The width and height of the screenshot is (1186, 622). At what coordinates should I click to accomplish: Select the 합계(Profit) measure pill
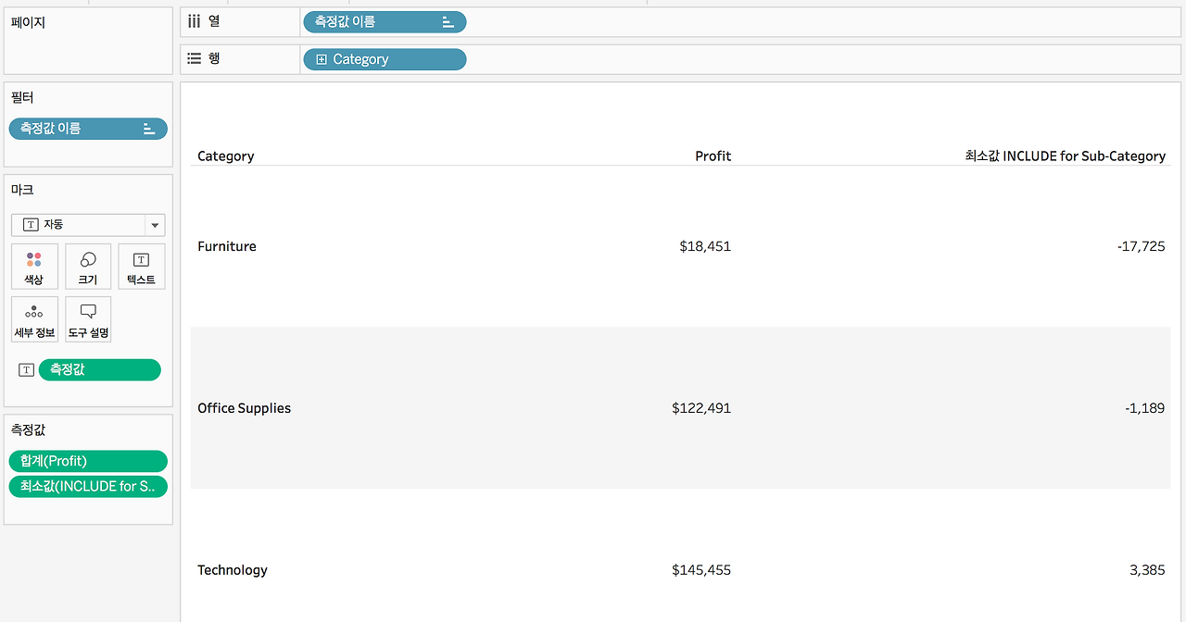coord(88,461)
